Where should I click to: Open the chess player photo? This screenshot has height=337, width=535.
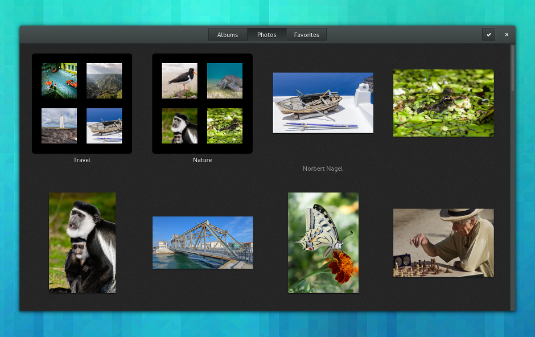[x=443, y=243]
